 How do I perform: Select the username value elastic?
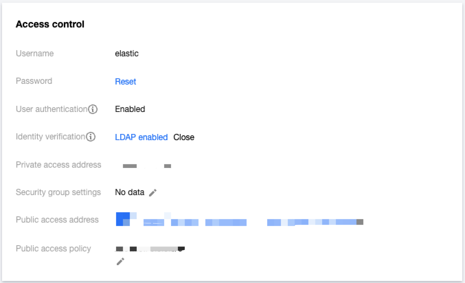pos(127,54)
